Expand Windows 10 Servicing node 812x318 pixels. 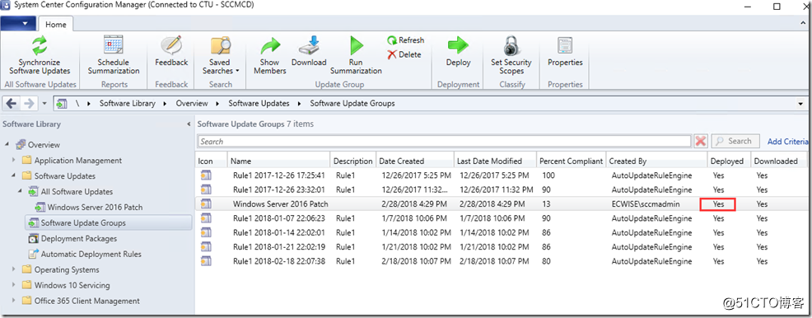coord(14,285)
